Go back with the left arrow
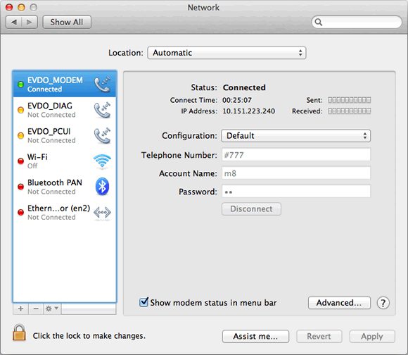The width and height of the screenshot is (408, 355). tap(14, 22)
